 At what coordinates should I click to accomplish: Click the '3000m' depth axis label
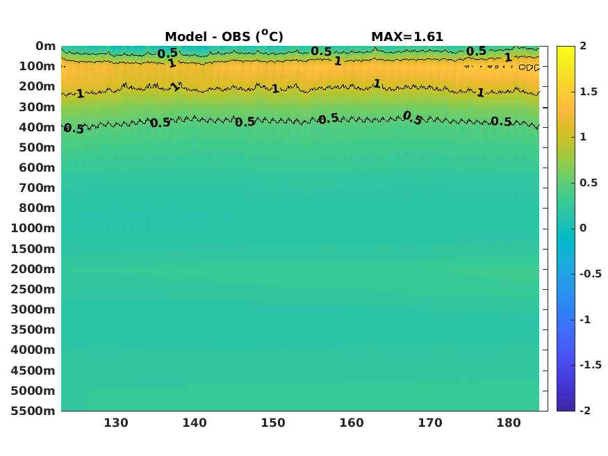(x=33, y=309)
